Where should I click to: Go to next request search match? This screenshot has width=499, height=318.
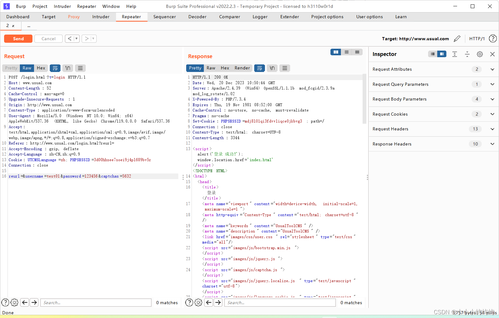[x=34, y=303]
